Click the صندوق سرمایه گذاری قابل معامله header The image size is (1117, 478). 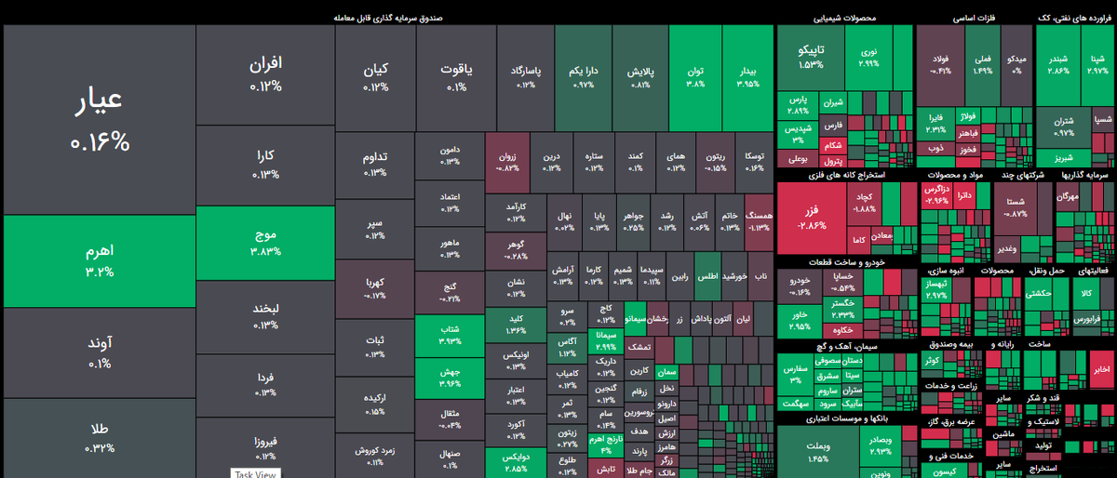388,18
